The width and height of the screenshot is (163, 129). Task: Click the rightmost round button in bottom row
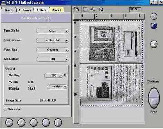58,122
